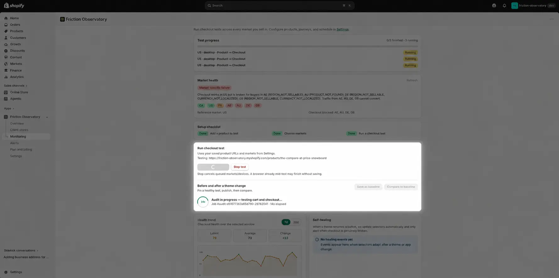Screen dimensions: 559x278
Task: Click the Friction Observatory header app icon
Action: (x=62, y=19)
